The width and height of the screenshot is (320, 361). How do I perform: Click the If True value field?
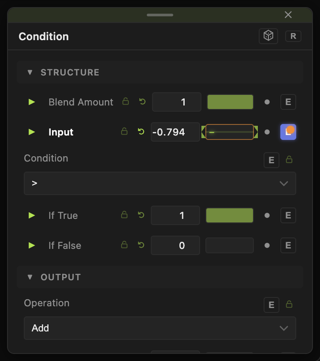(175, 215)
